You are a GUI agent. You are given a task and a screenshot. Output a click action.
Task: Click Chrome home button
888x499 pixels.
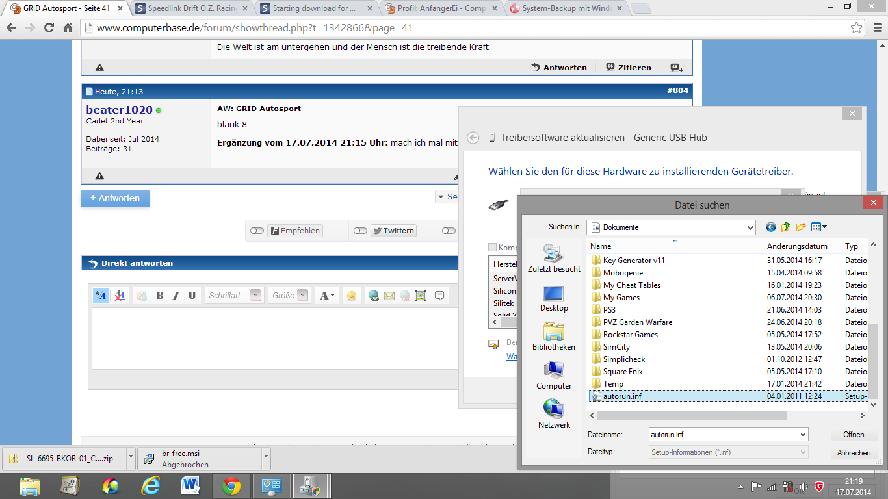coord(68,28)
